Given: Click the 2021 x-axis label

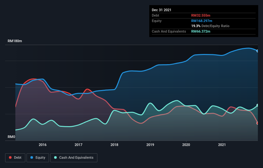Looking at the screenshot, I should (222, 145).
